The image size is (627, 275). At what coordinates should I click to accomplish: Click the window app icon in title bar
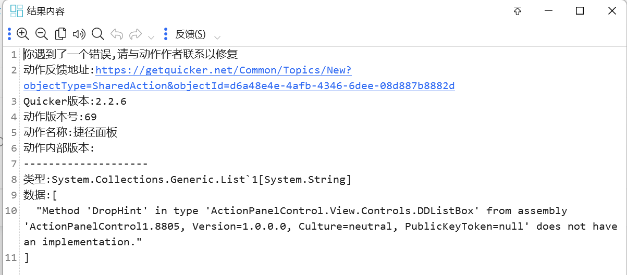[17, 11]
